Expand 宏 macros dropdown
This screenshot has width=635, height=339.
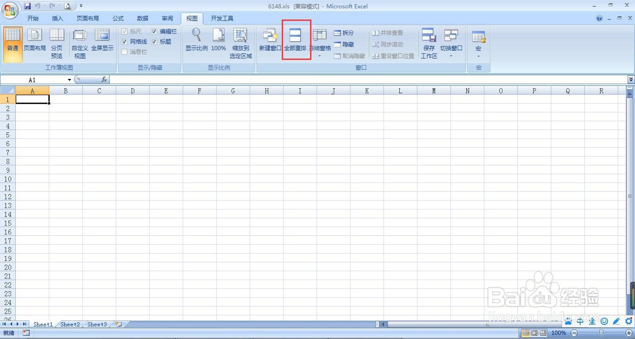pyautogui.click(x=478, y=57)
